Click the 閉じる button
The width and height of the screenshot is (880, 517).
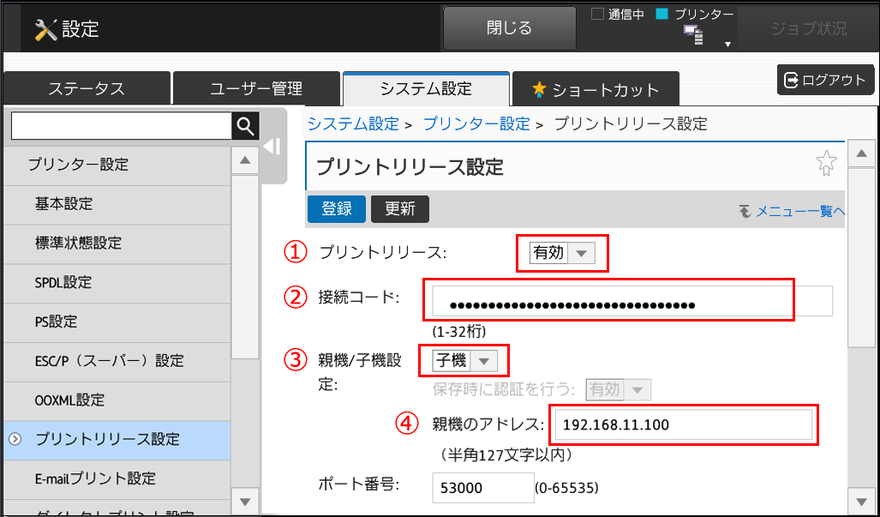click(x=510, y=28)
